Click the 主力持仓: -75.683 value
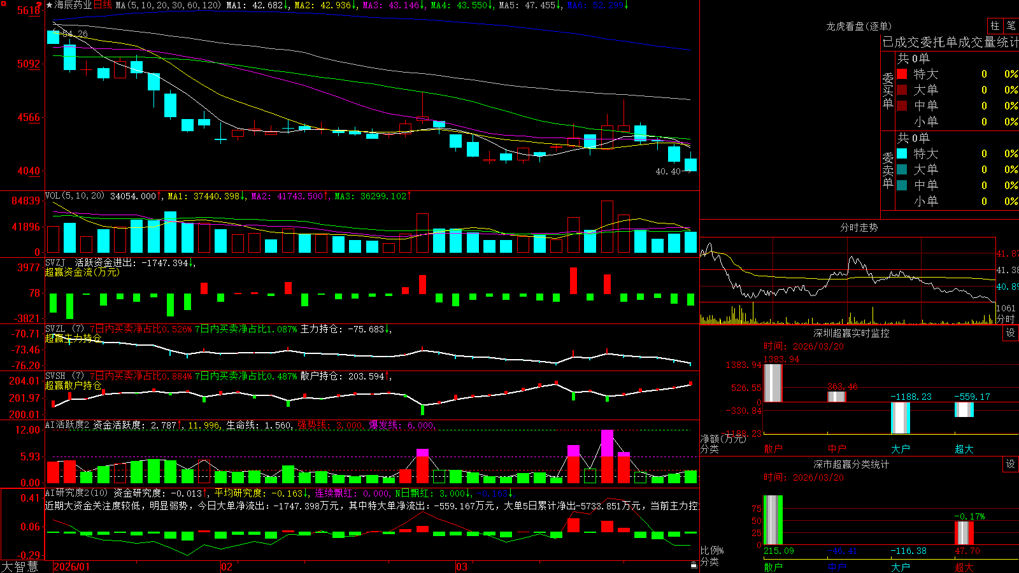The width and height of the screenshot is (1019, 573). pos(346,329)
